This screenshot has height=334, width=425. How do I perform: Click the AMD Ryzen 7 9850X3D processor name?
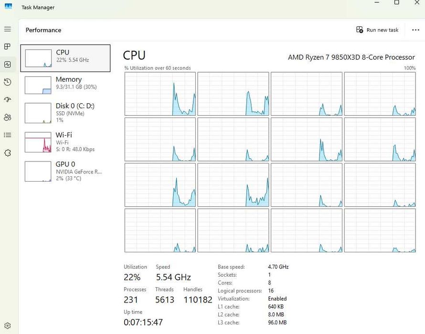351,57
